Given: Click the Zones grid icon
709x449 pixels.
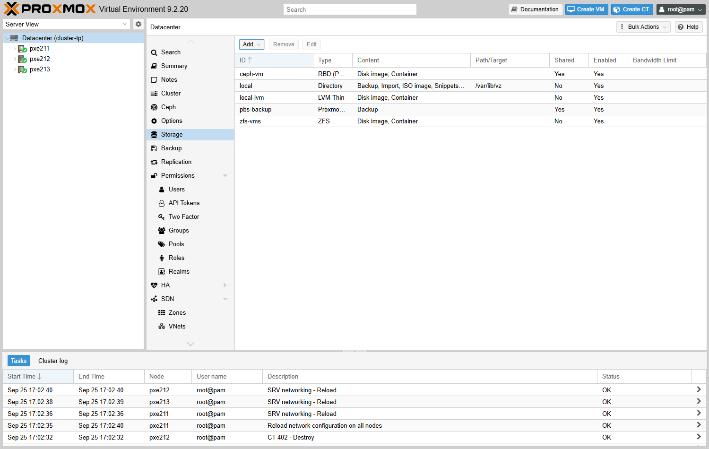Looking at the screenshot, I should (162, 313).
